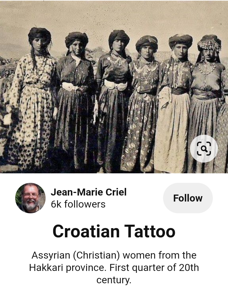The image size is (228, 289).
Task: View the 6k followers count
Action: coord(78,204)
